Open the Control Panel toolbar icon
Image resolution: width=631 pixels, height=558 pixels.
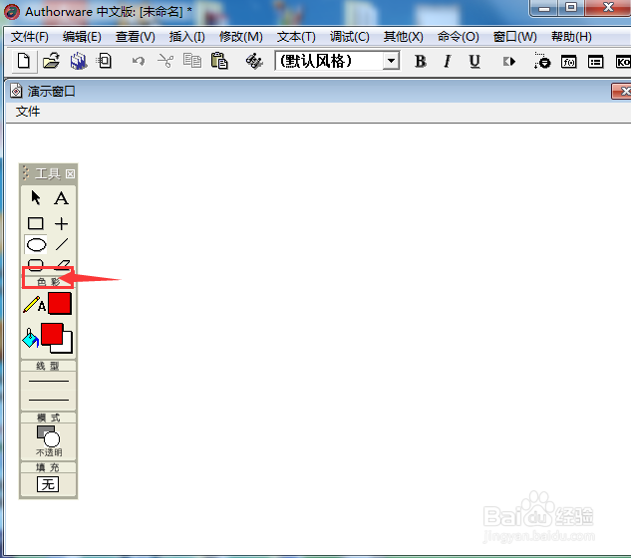pos(541,61)
